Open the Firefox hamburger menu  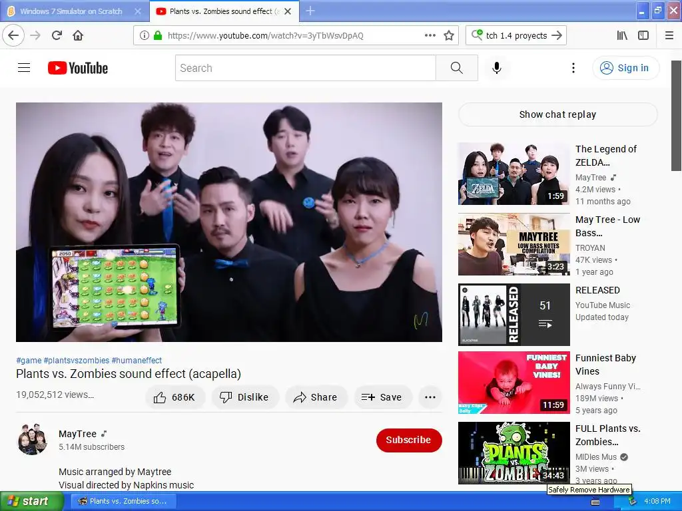[x=669, y=36]
